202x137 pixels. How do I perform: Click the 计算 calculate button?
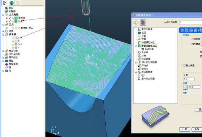point(184,129)
